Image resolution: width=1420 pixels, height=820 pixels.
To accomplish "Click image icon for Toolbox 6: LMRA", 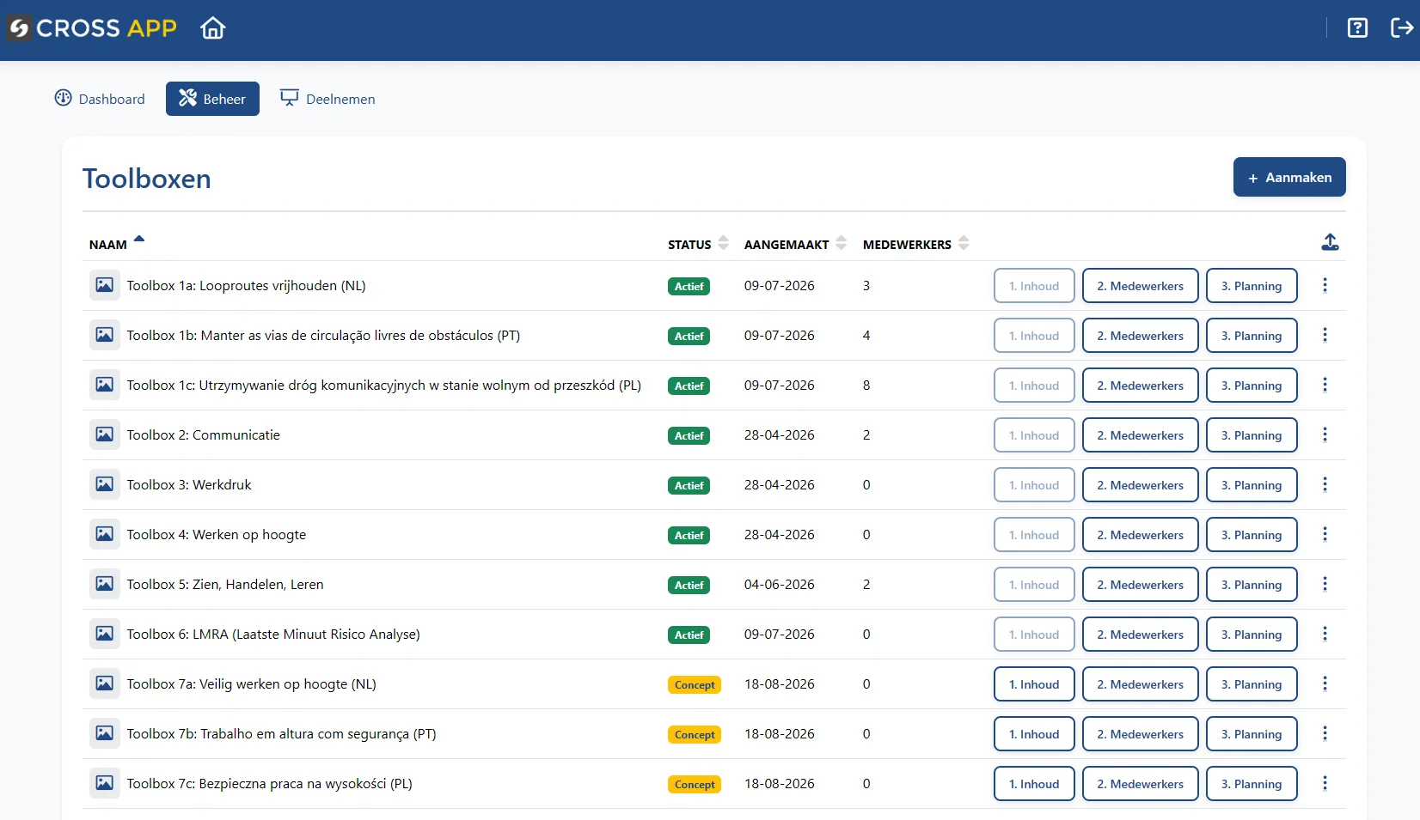I will click(x=104, y=634).
